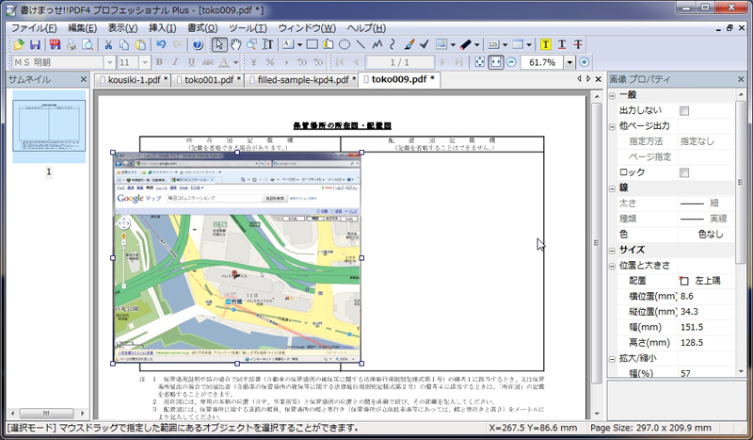Open the zoom percentage dropdown

click(x=569, y=62)
